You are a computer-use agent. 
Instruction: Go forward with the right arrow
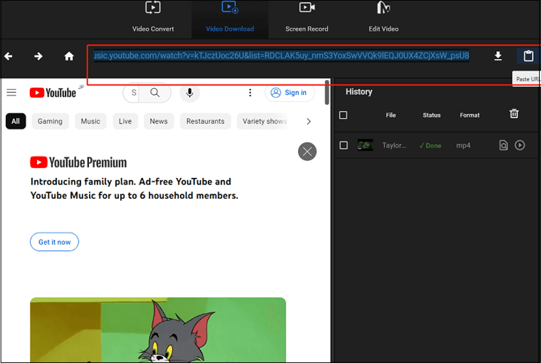click(38, 56)
